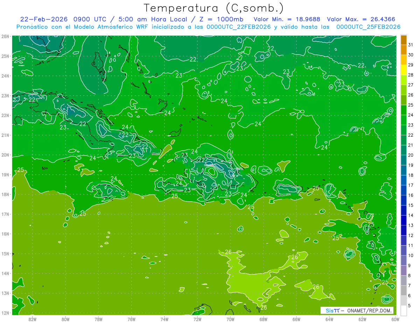This screenshot has width=420, height=324.
Task: Click the "Temperatura (C,somb.)" chart title
Action: tap(214, 8)
